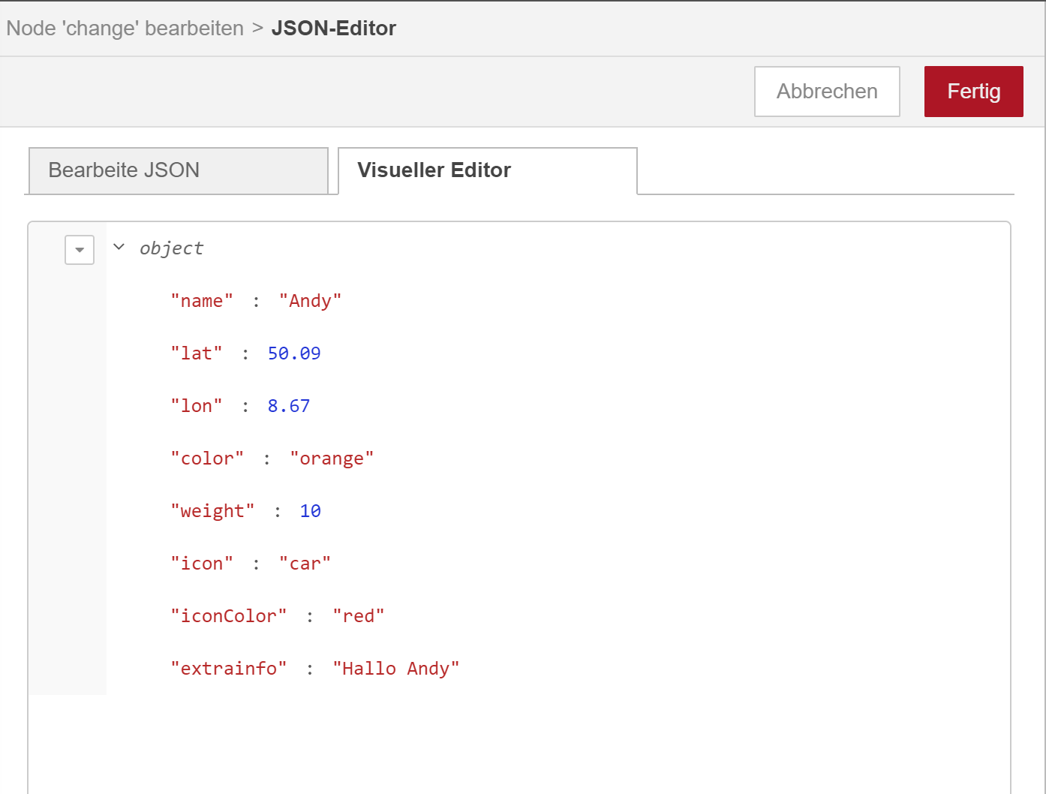The width and height of the screenshot is (1046, 794).
Task: Click the Node 'change' bearbeiten breadcrumb
Action: click(125, 29)
